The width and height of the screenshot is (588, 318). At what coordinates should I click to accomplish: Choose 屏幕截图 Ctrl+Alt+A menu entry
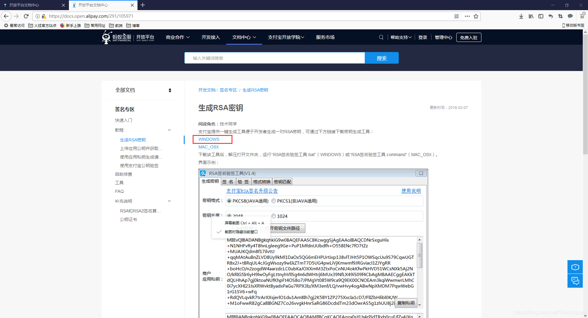click(x=244, y=223)
